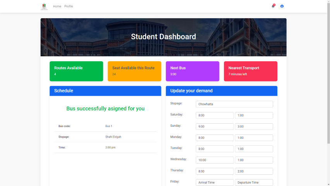Edit Tuesday departure time field
330x186 pixels.
[x=254, y=149]
